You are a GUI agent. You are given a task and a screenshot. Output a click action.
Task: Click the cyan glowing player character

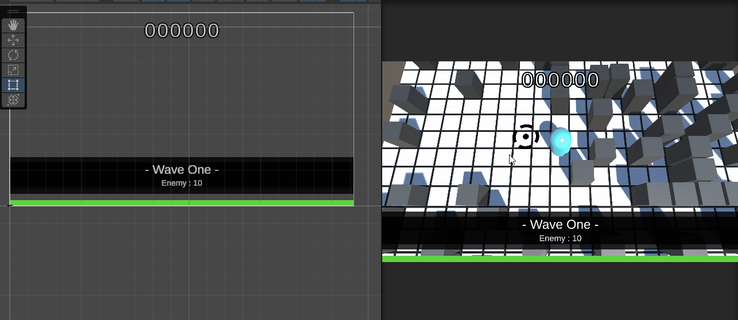[x=561, y=142]
